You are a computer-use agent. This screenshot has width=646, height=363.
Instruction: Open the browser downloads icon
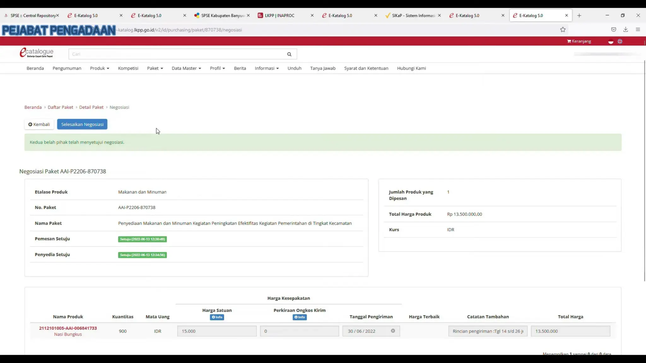point(625,30)
